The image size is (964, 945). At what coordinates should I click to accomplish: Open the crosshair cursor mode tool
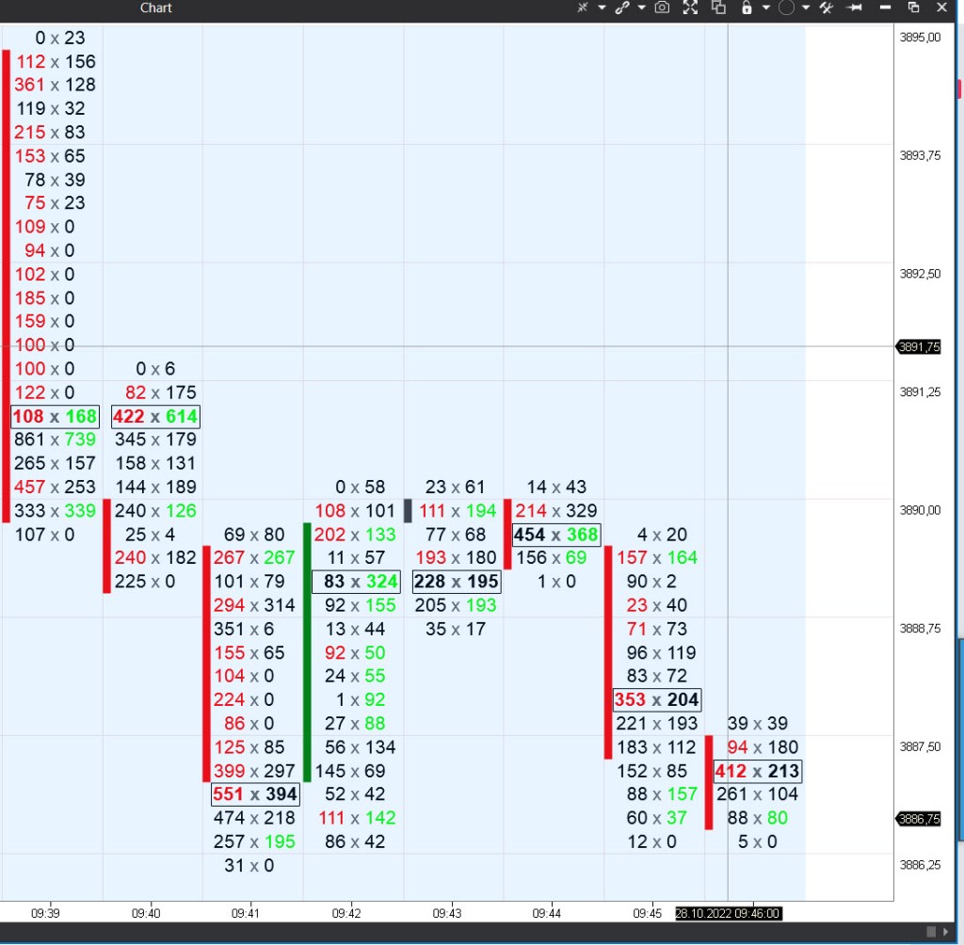point(583,8)
